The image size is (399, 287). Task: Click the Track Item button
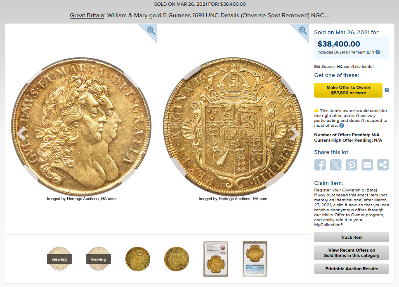pos(352,237)
